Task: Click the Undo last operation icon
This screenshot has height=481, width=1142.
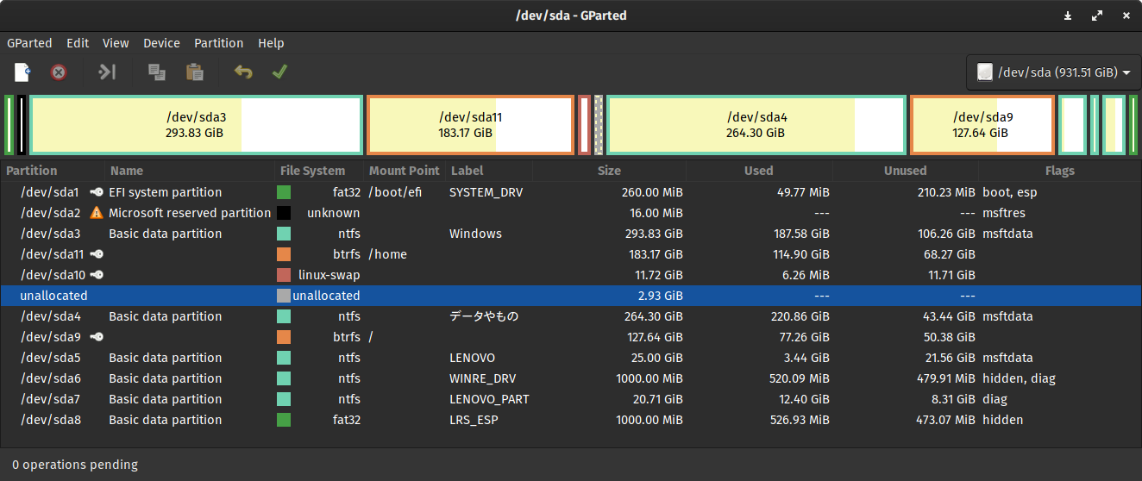Action: (243, 72)
